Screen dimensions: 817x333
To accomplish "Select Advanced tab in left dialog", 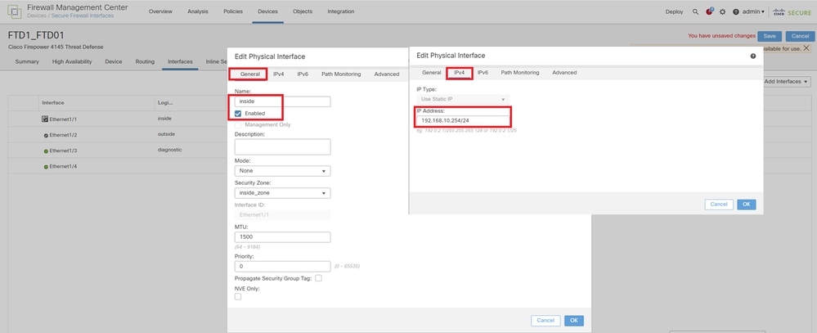I will tap(387, 74).
